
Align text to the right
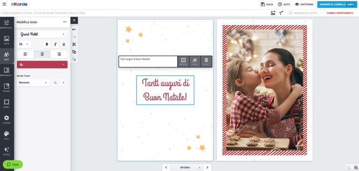click(59, 55)
